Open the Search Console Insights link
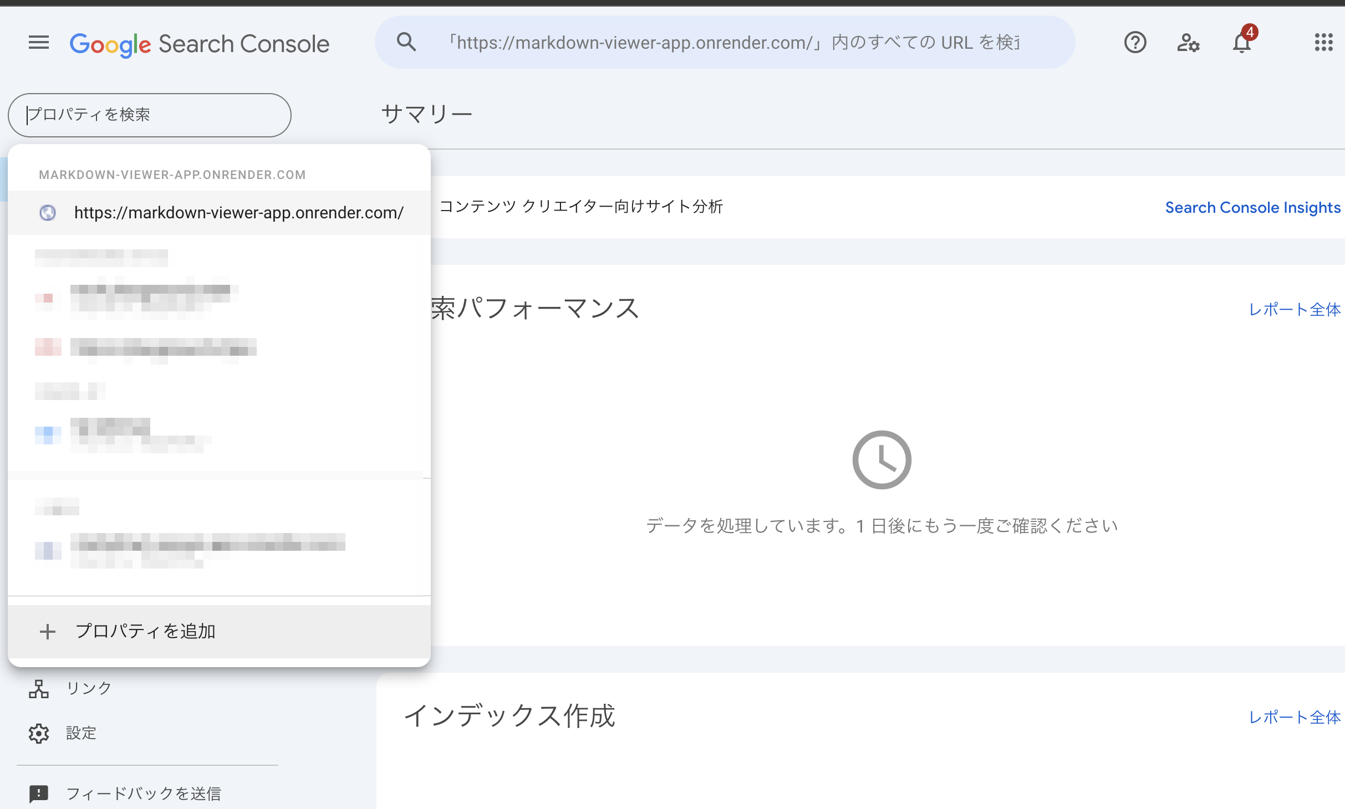 (x=1253, y=208)
